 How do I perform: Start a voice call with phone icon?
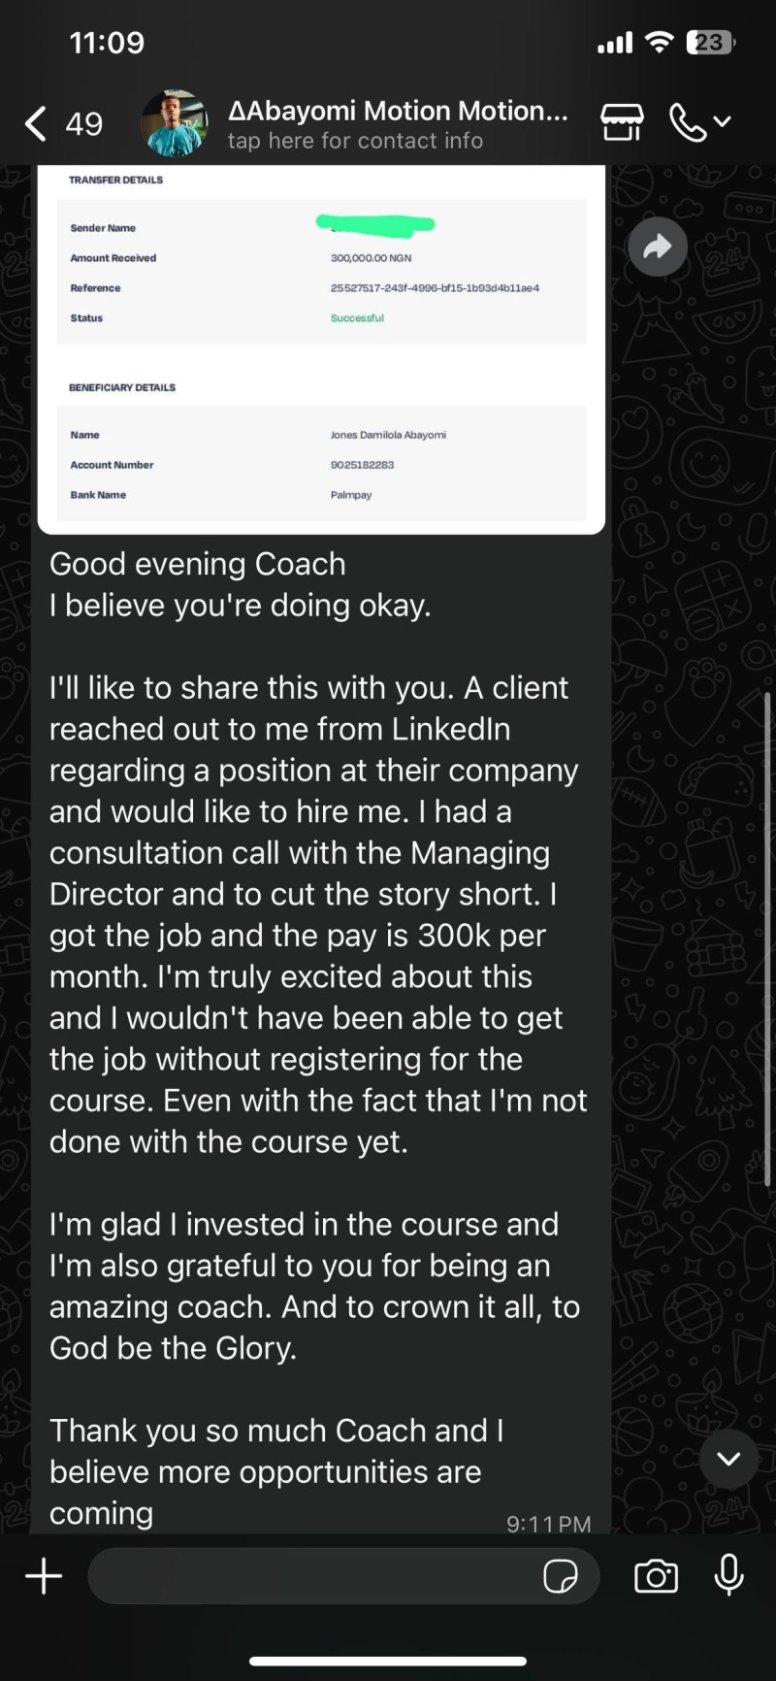pos(688,122)
